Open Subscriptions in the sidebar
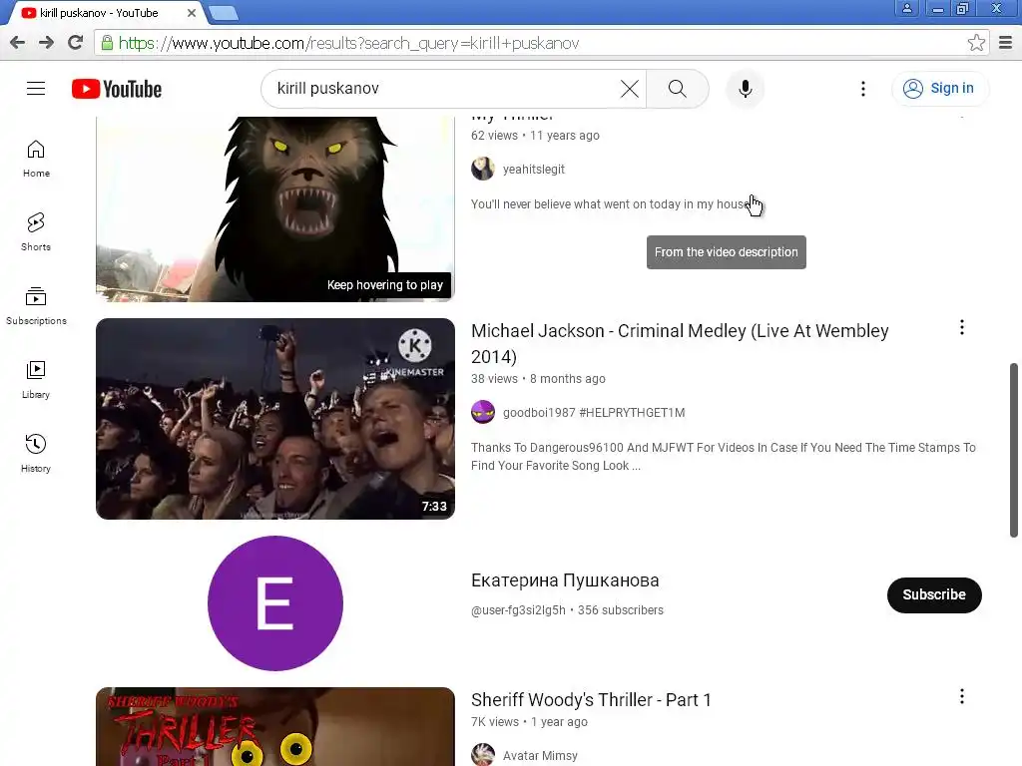The height and width of the screenshot is (766, 1022). click(36, 306)
